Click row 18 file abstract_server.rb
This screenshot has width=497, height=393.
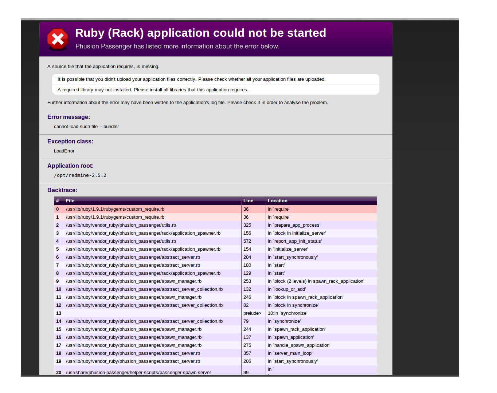tap(133, 353)
